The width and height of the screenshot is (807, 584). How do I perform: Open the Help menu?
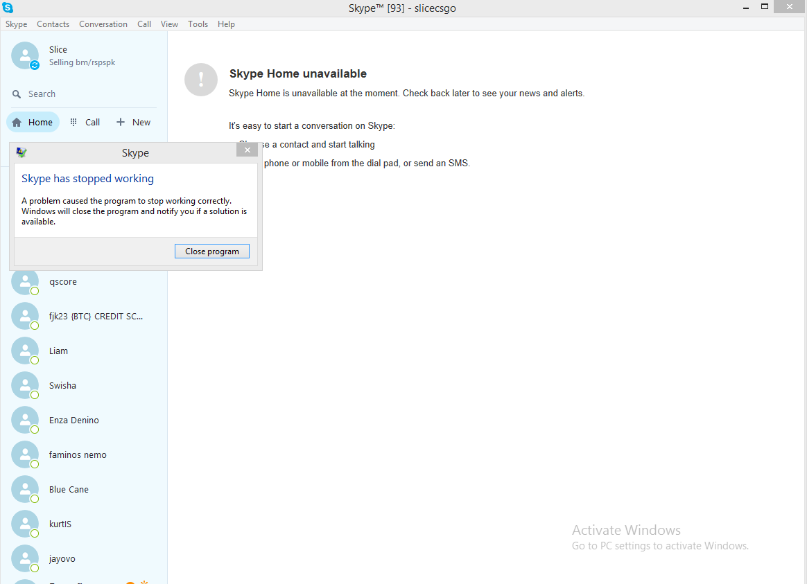pyautogui.click(x=226, y=24)
